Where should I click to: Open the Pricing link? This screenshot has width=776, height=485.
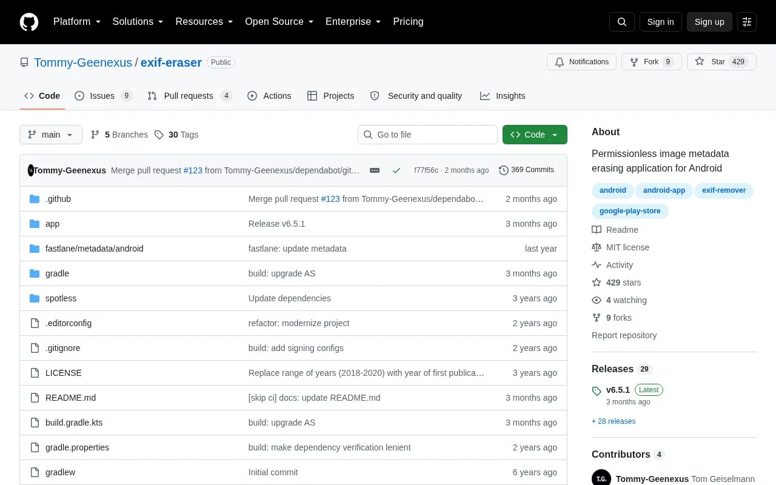coord(408,22)
